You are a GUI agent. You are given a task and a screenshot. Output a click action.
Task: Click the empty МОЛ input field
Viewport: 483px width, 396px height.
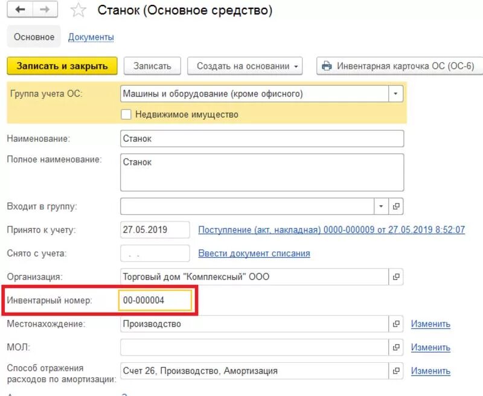[x=254, y=347]
